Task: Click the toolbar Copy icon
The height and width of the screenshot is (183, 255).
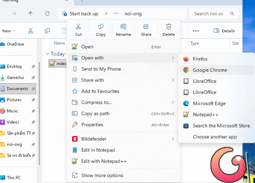Action: click(x=47, y=31)
